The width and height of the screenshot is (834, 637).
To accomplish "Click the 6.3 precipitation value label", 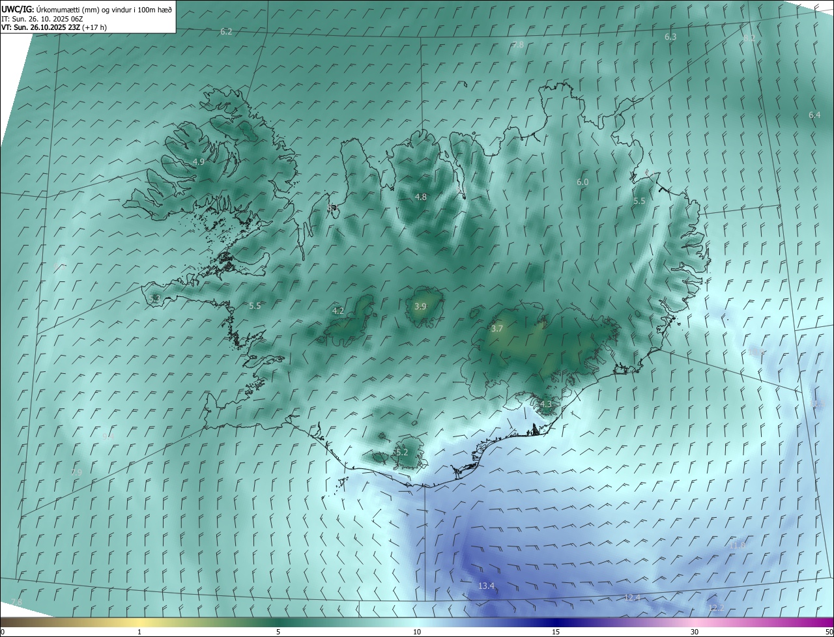I will click(x=670, y=37).
